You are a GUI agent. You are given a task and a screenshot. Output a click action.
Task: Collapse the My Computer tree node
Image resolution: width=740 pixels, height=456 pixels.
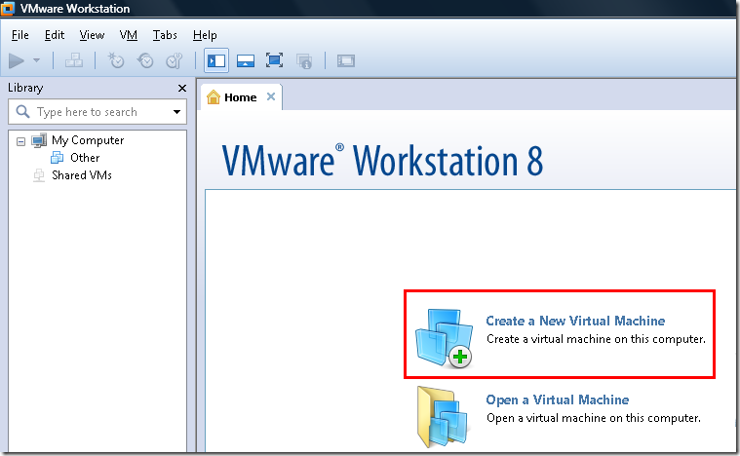(20, 141)
